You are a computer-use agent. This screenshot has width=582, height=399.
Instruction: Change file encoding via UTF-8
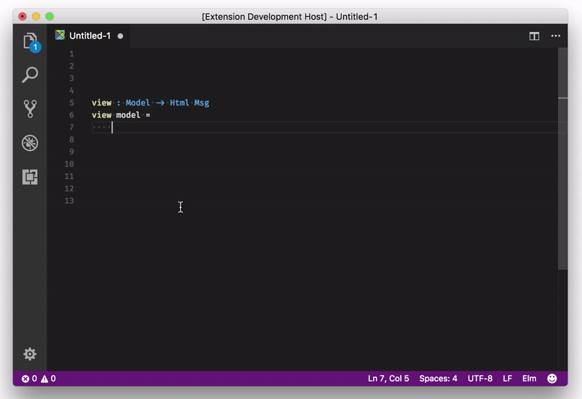[480, 379]
